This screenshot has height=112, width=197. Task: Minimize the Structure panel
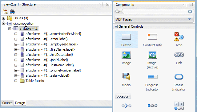(108, 4)
